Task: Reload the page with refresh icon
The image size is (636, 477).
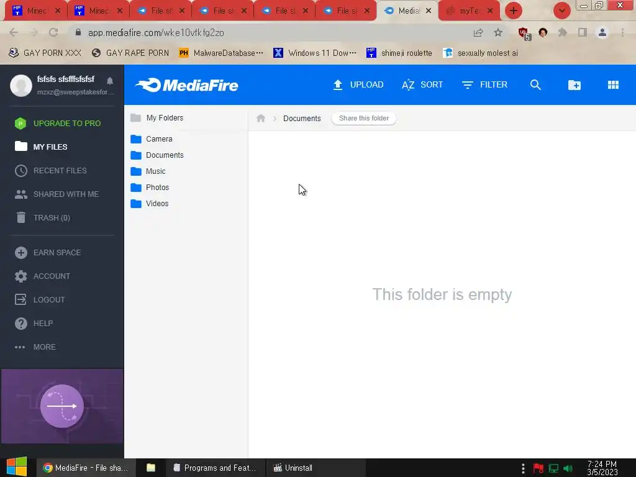Action: [x=53, y=32]
